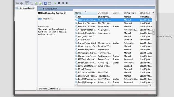The height and width of the screenshot is (97, 174).
Task: Click the Human Interface service gear icon
Action: coord(76,56)
